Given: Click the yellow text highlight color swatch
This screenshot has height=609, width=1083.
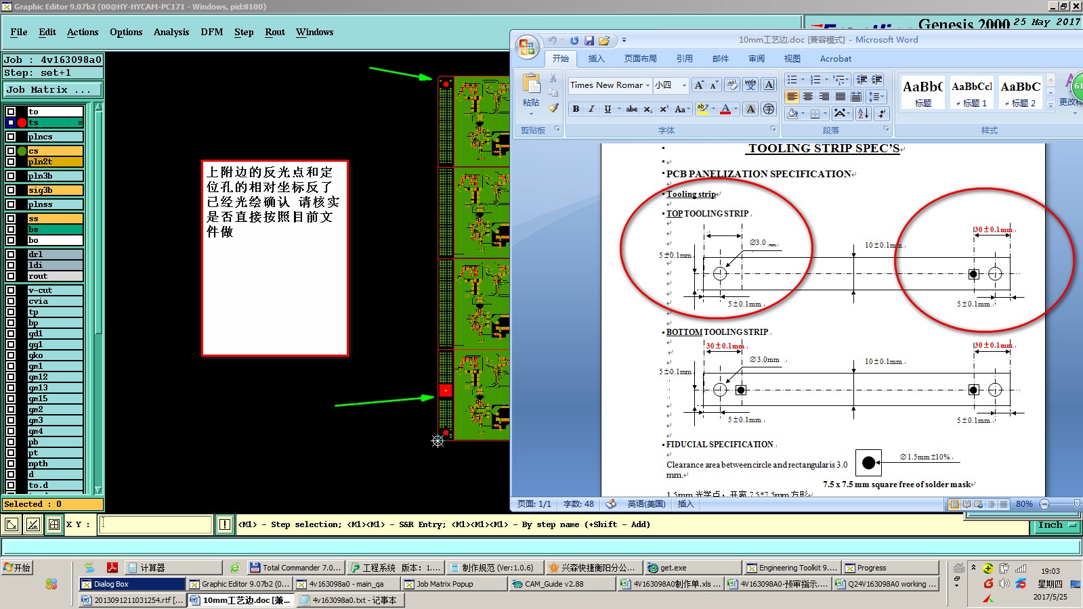Looking at the screenshot, I should coord(702,109).
